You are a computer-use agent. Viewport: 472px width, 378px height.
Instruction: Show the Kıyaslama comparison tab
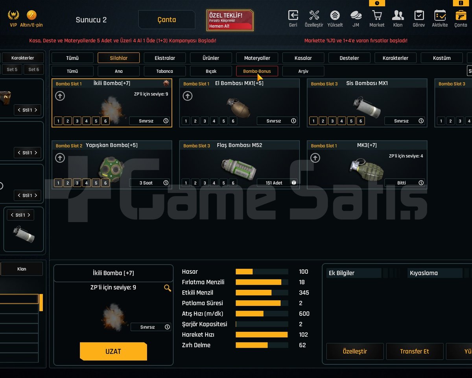(x=435, y=273)
